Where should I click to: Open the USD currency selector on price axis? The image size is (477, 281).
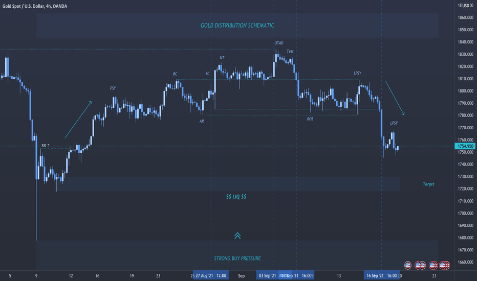(466, 6)
